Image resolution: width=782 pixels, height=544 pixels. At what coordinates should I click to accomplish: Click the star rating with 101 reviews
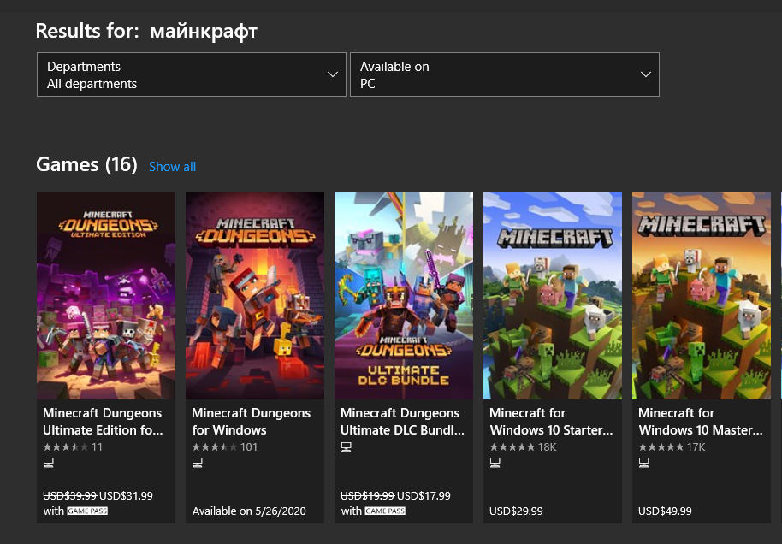pyautogui.click(x=225, y=447)
